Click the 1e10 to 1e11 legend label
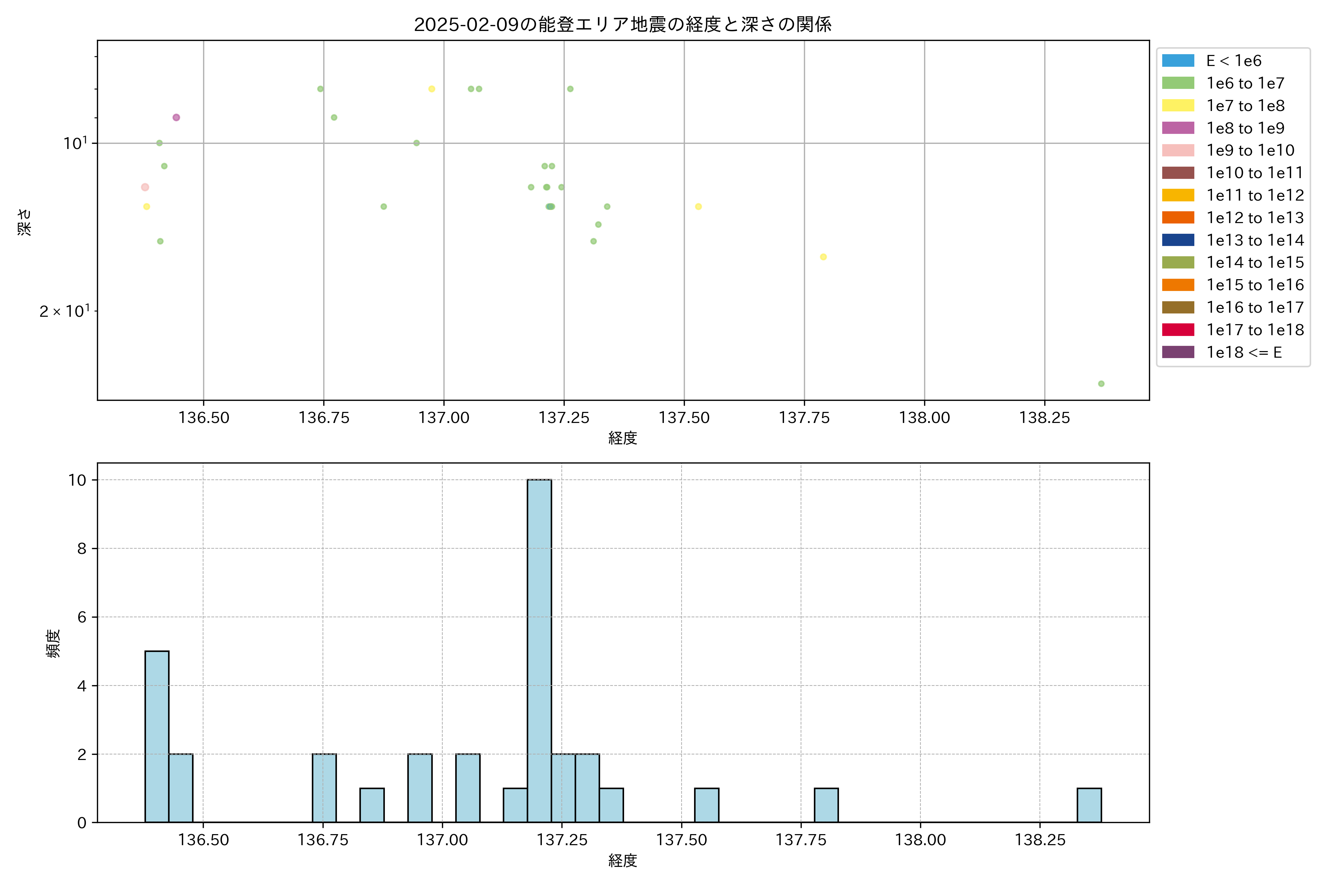This screenshot has width=1327, height=885. 1255,173
